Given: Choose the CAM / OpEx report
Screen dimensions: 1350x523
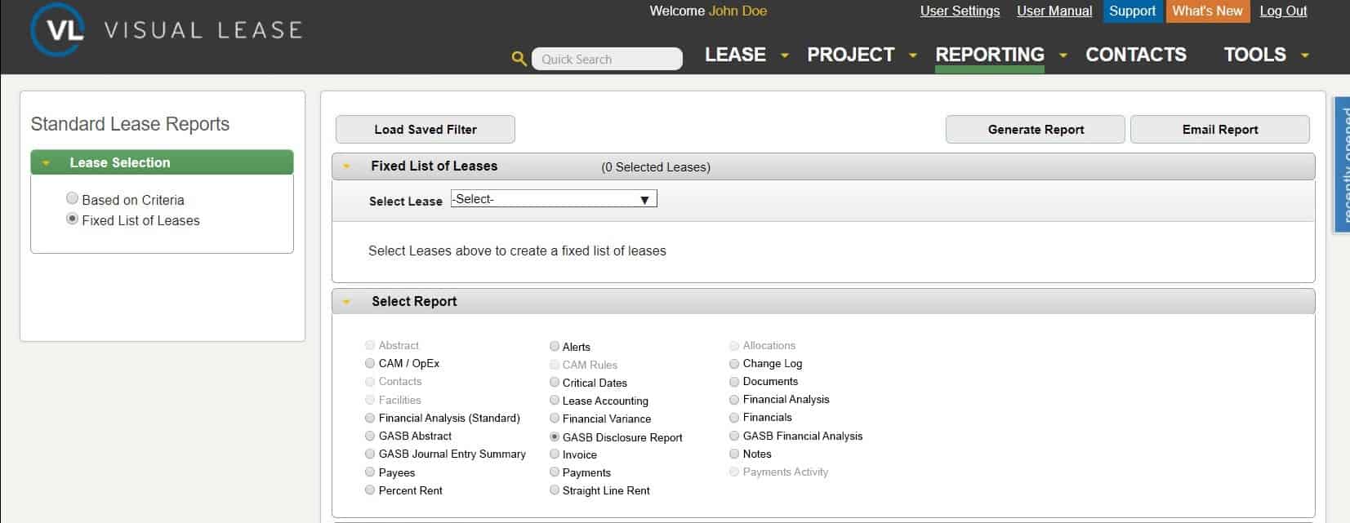Looking at the screenshot, I should click(370, 363).
